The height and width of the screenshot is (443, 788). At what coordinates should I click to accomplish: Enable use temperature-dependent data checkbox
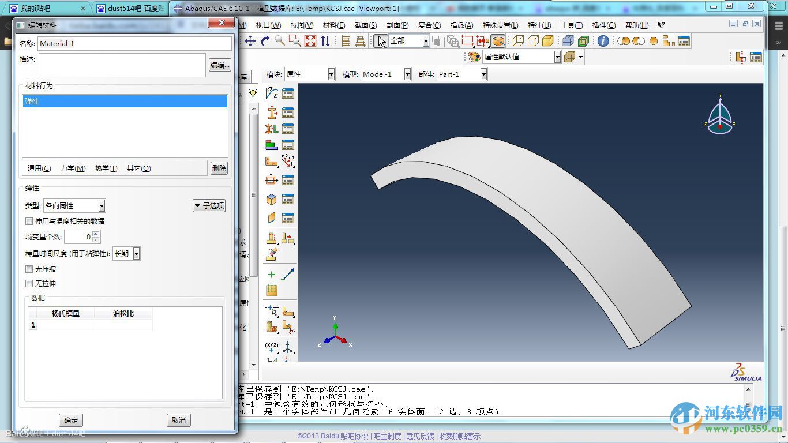click(x=29, y=221)
